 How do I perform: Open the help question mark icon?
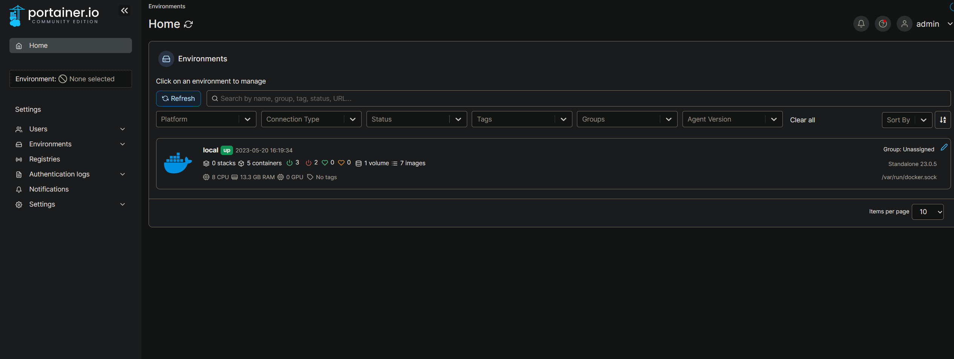(882, 24)
